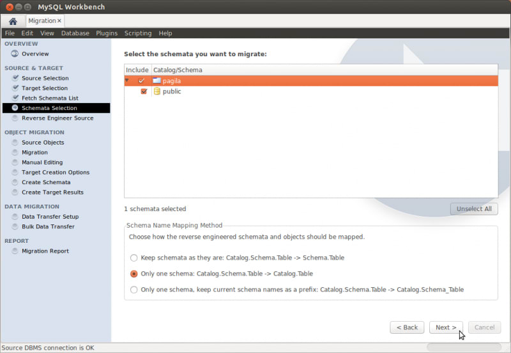Click the Migration Report label

[x=45, y=251]
